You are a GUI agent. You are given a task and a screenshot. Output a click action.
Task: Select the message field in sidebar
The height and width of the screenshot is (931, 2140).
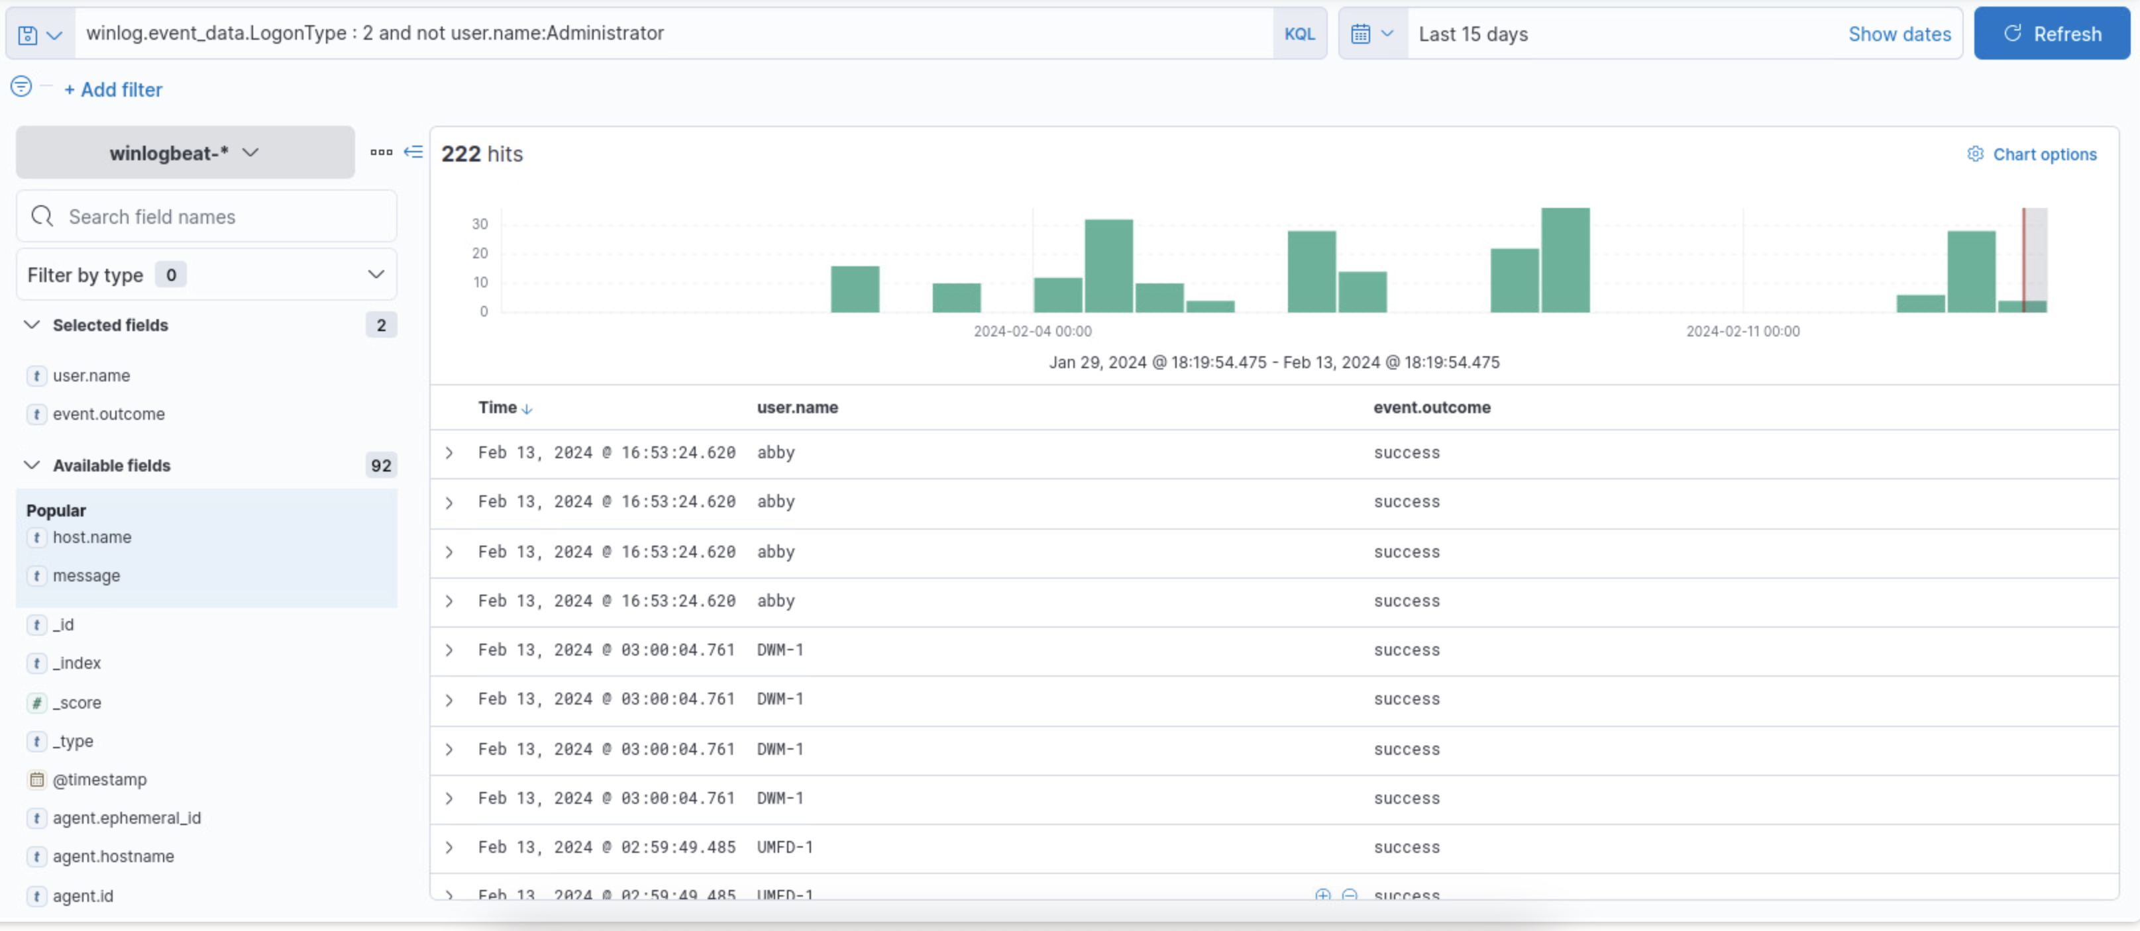click(86, 575)
